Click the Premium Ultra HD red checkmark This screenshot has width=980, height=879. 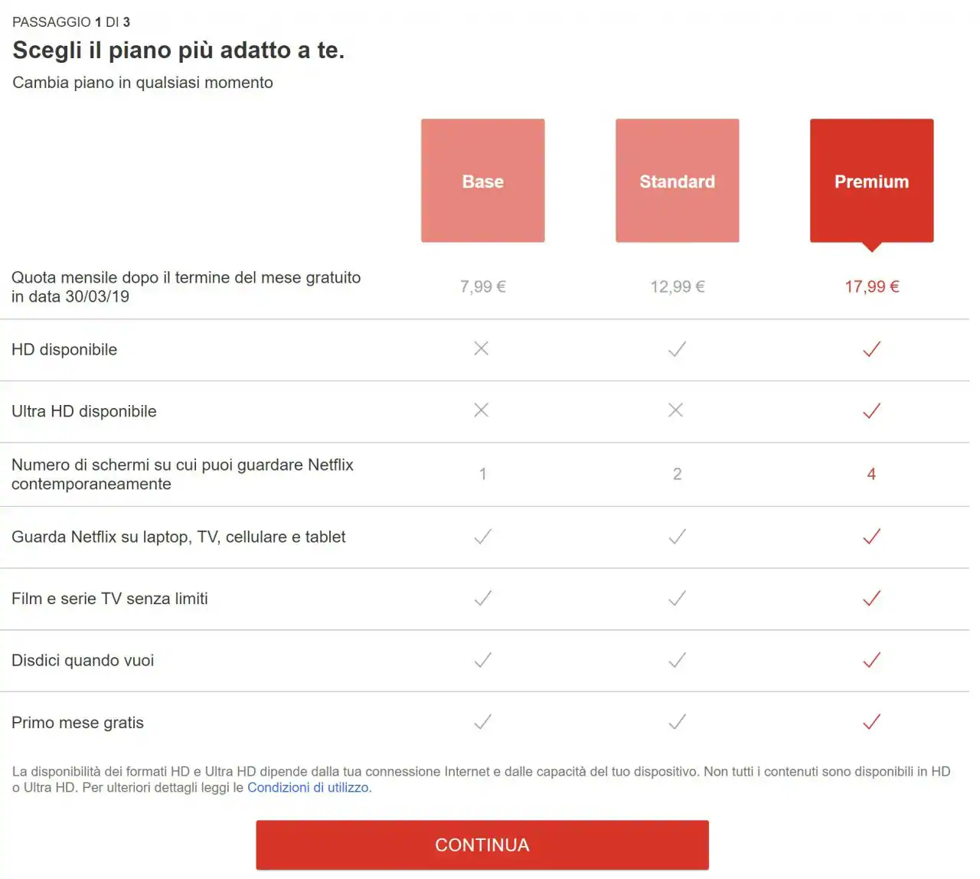(871, 410)
